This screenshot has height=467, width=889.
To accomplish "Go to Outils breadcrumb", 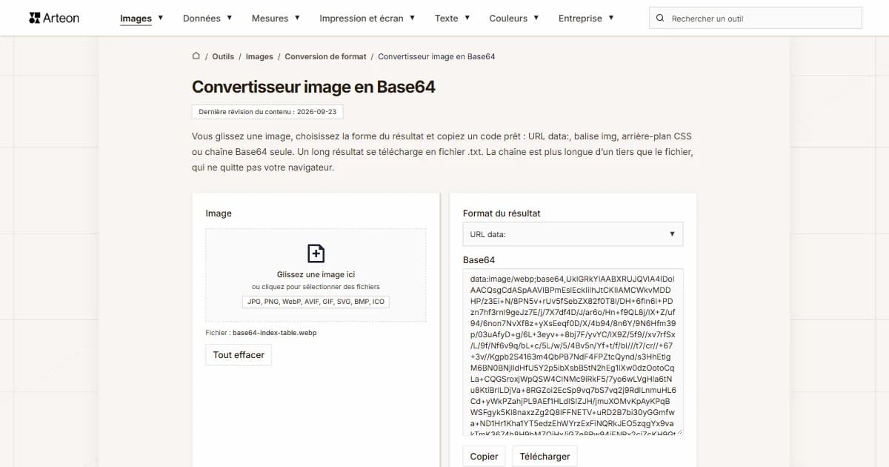I will coord(223,56).
